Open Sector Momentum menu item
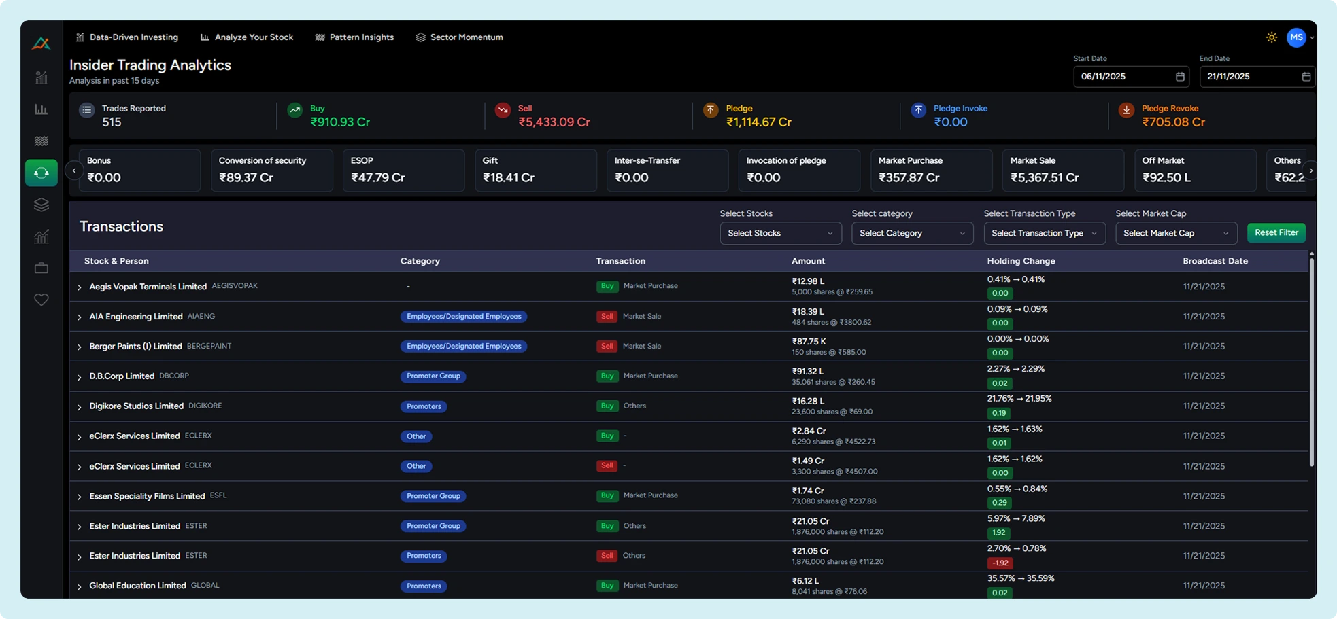The image size is (1337, 619). 459,37
